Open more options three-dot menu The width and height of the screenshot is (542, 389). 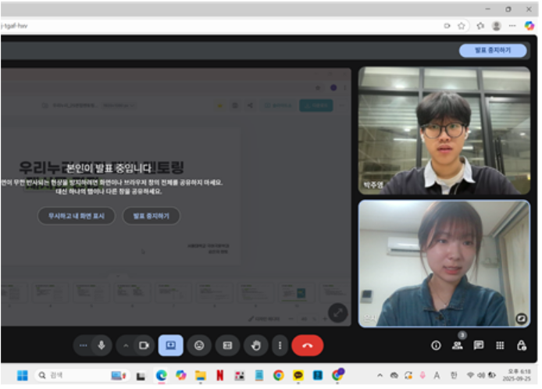280,345
